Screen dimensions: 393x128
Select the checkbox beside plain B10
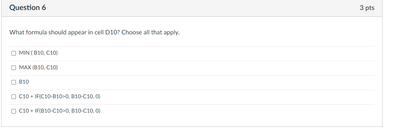point(13,82)
